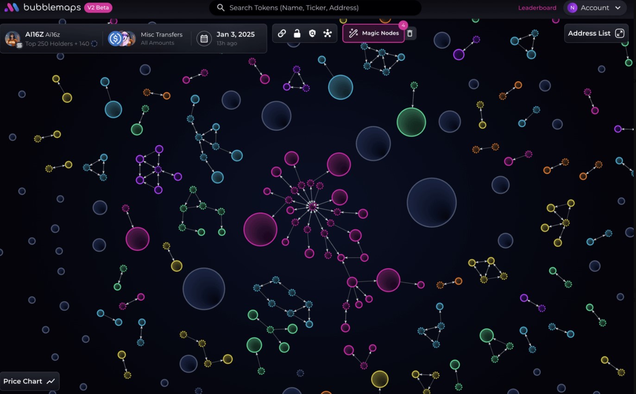Toggle the padlock icon
636x394 pixels.
pyautogui.click(x=297, y=33)
